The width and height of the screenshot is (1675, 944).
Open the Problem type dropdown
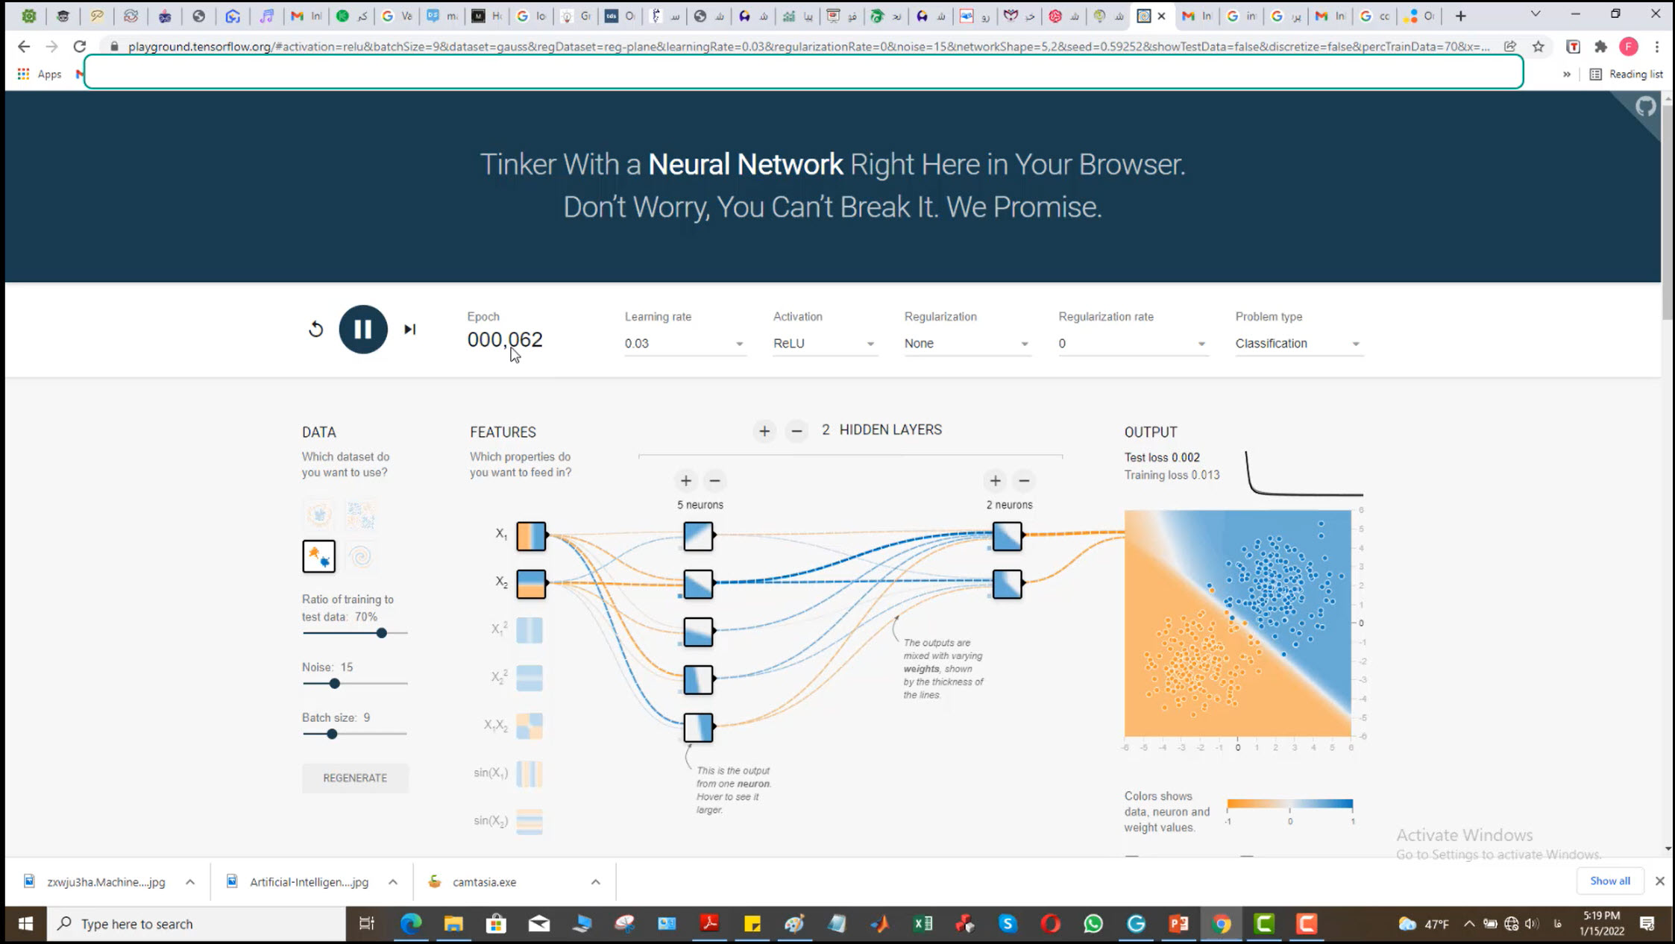pos(1298,344)
